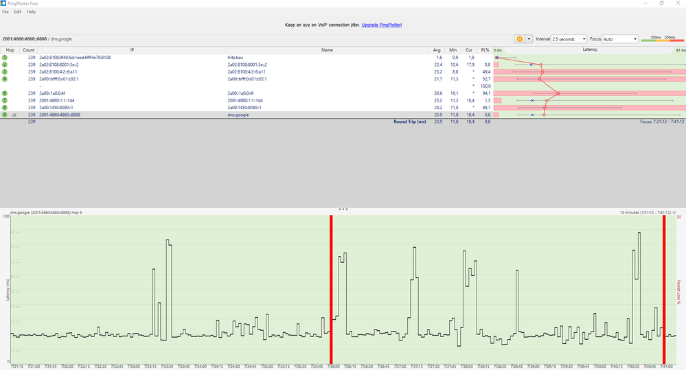Select IP cell 2a00:1450:8090::1
Viewport: 686px width, 370px height.
(56, 107)
